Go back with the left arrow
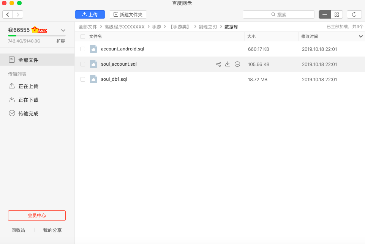Screen dimensions: 365x244 tap(8, 14)
